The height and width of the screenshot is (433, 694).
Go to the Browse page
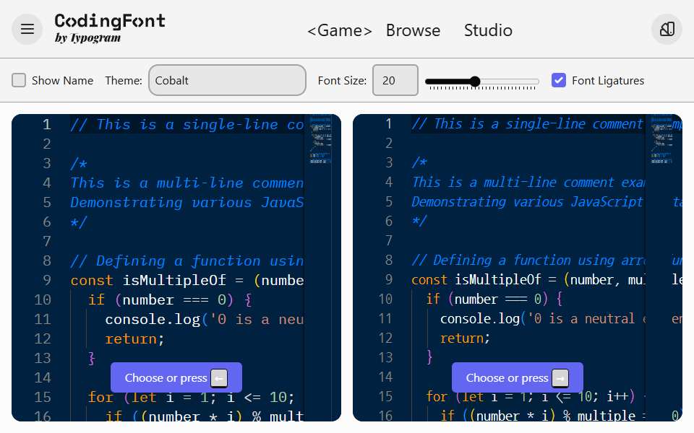click(413, 30)
